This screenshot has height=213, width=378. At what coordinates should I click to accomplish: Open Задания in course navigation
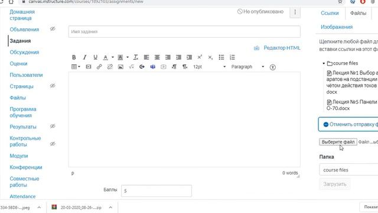(x=20, y=41)
